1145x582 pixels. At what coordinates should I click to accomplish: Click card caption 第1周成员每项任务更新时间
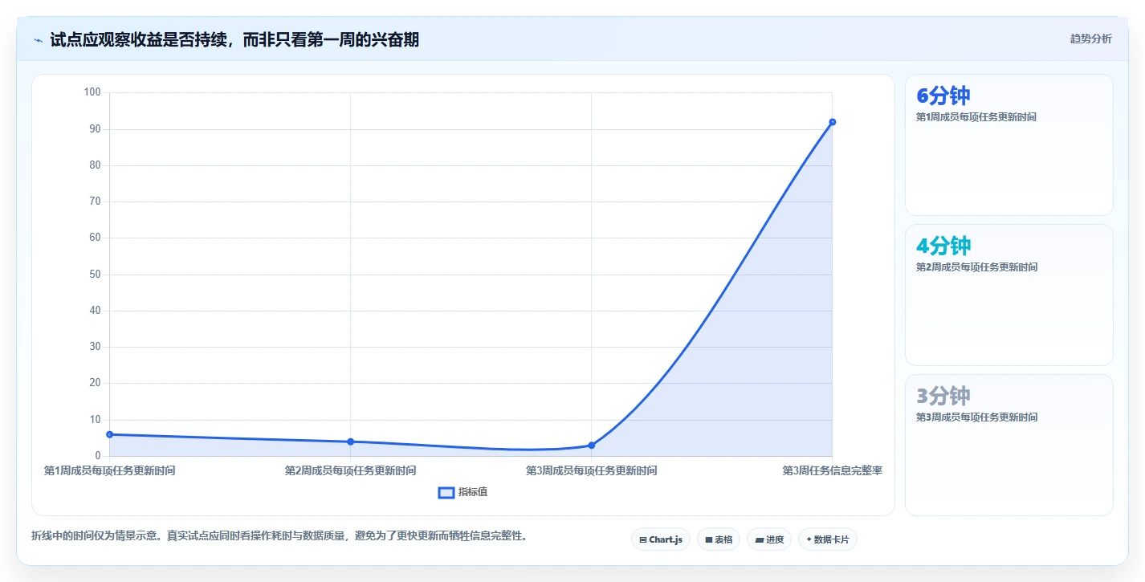[976, 117]
